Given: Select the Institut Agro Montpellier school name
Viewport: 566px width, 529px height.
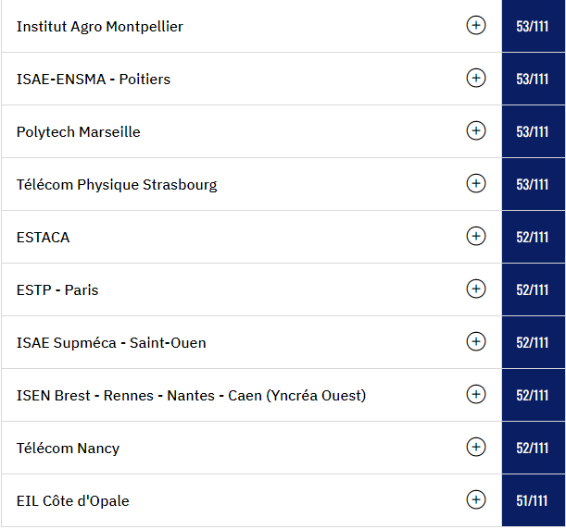Looking at the screenshot, I should tap(100, 27).
